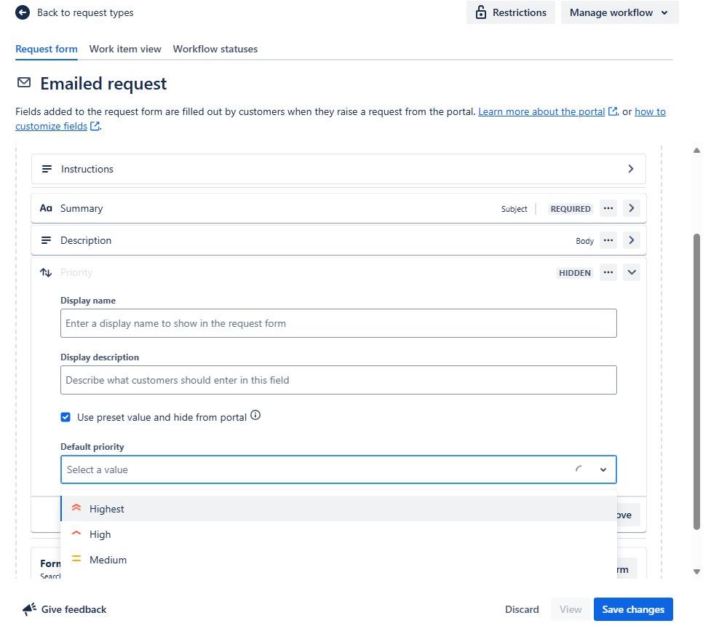Click the external link icon after portal link
The width and height of the screenshot is (719, 626).
tap(613, 111)
